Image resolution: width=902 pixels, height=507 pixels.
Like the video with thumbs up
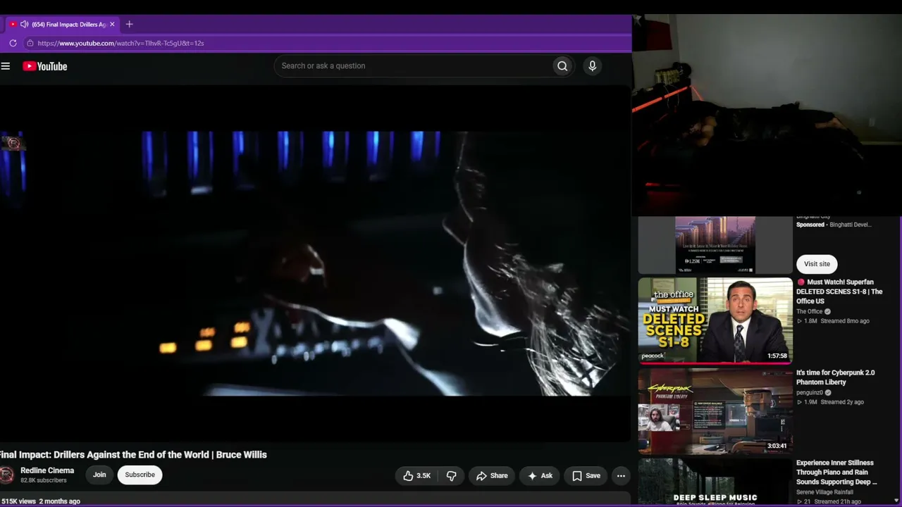coord(416,476)
